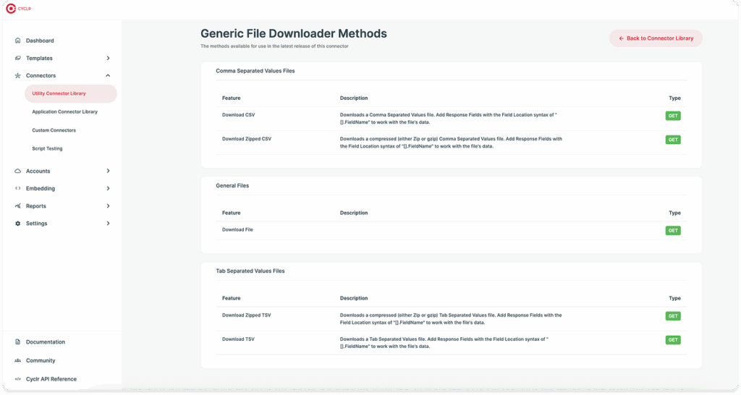This screenshot has width=741, height=395.
Task: Collapse the Connectors menu chevron
Action: click(x=109, y=75)
